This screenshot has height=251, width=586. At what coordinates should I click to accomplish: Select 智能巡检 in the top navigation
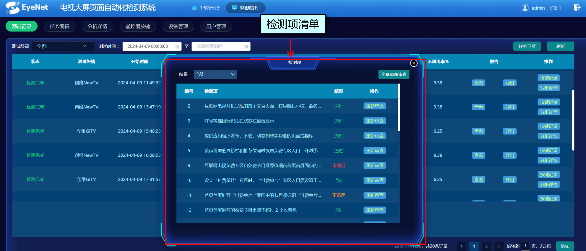point(206,8)
